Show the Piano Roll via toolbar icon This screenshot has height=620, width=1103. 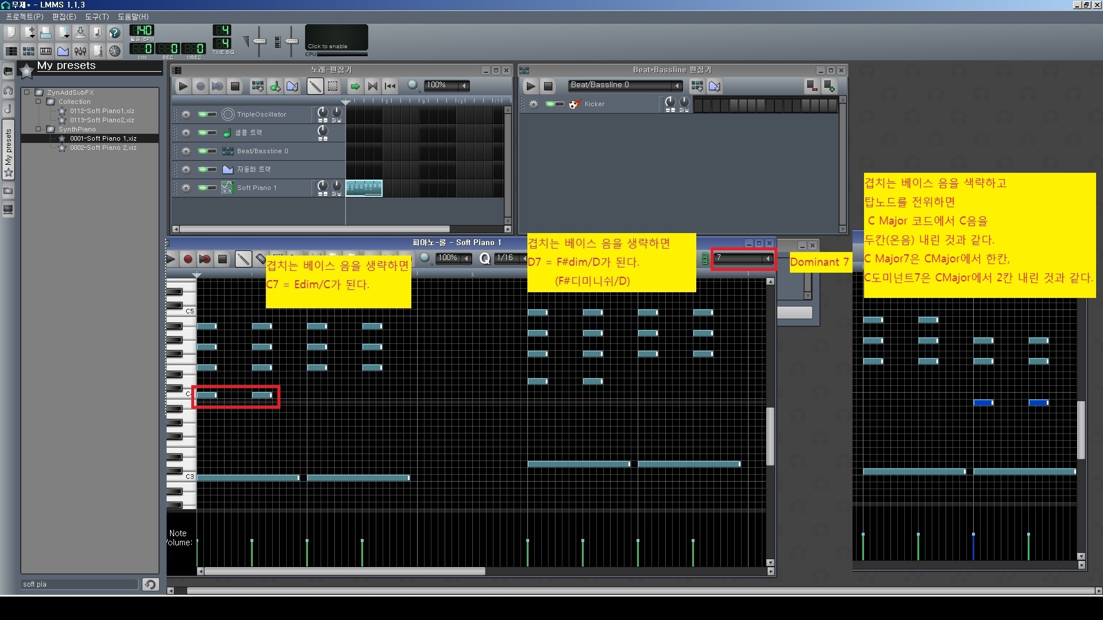[x=46, y=51]
